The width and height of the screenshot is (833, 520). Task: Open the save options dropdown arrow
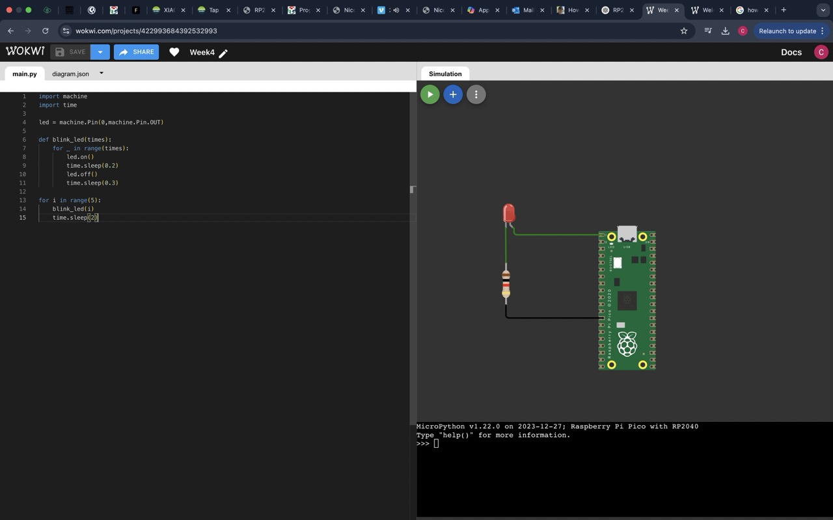[x=100, y=52]
